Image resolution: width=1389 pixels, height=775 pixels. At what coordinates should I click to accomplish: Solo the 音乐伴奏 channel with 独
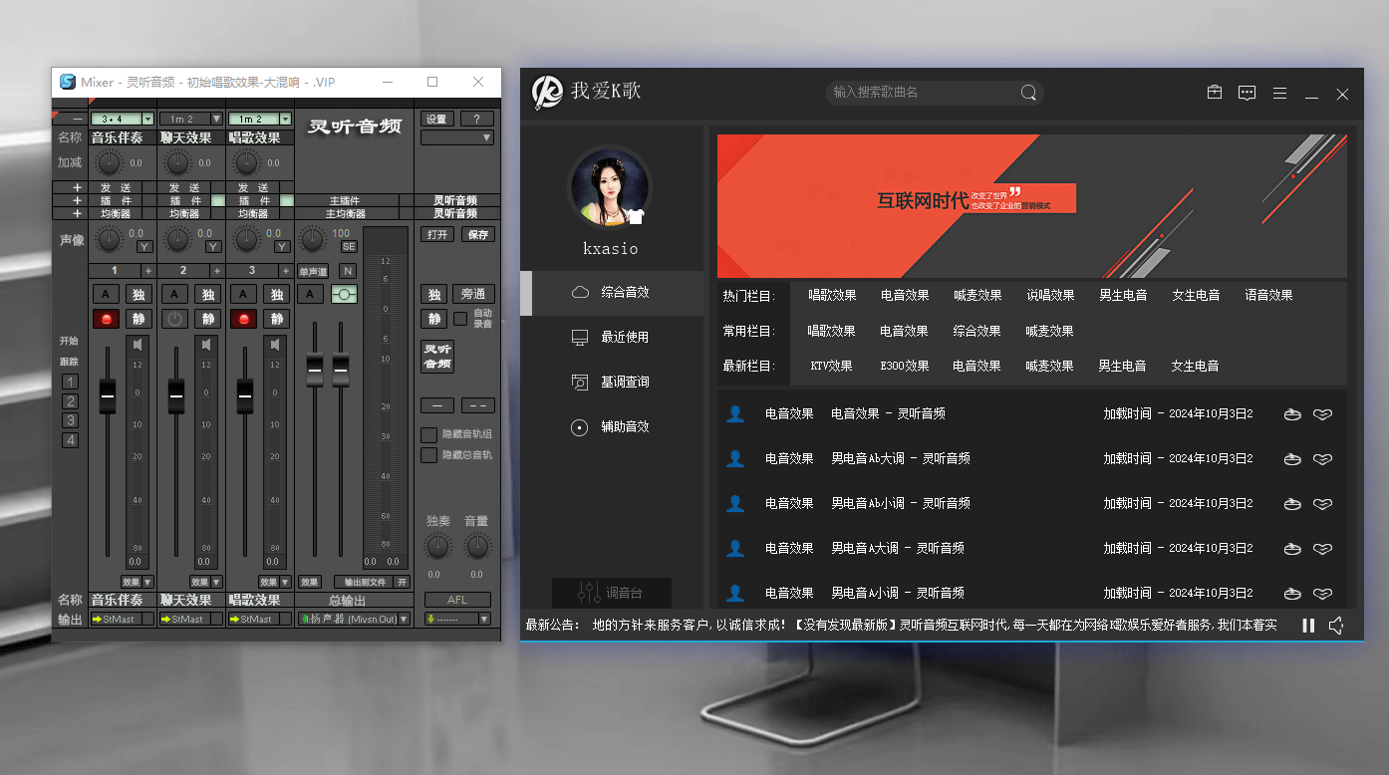[x=139, y=294]
